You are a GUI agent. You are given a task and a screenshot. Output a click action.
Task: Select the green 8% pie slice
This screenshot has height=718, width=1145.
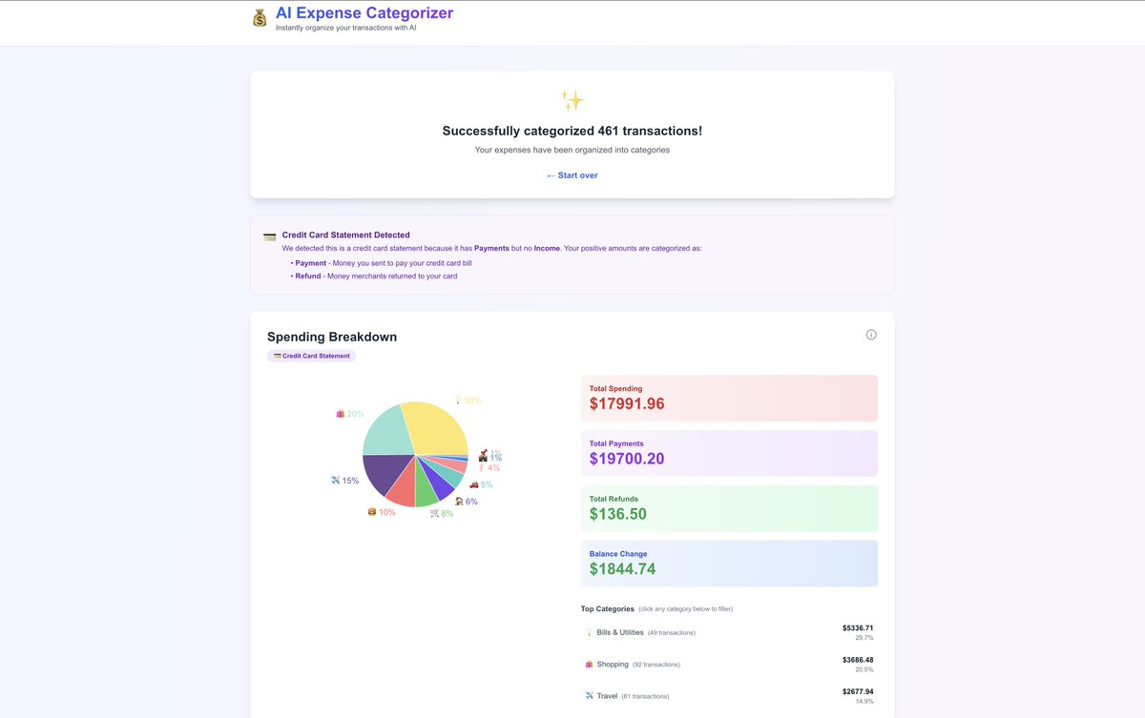[x=425, y=488]
